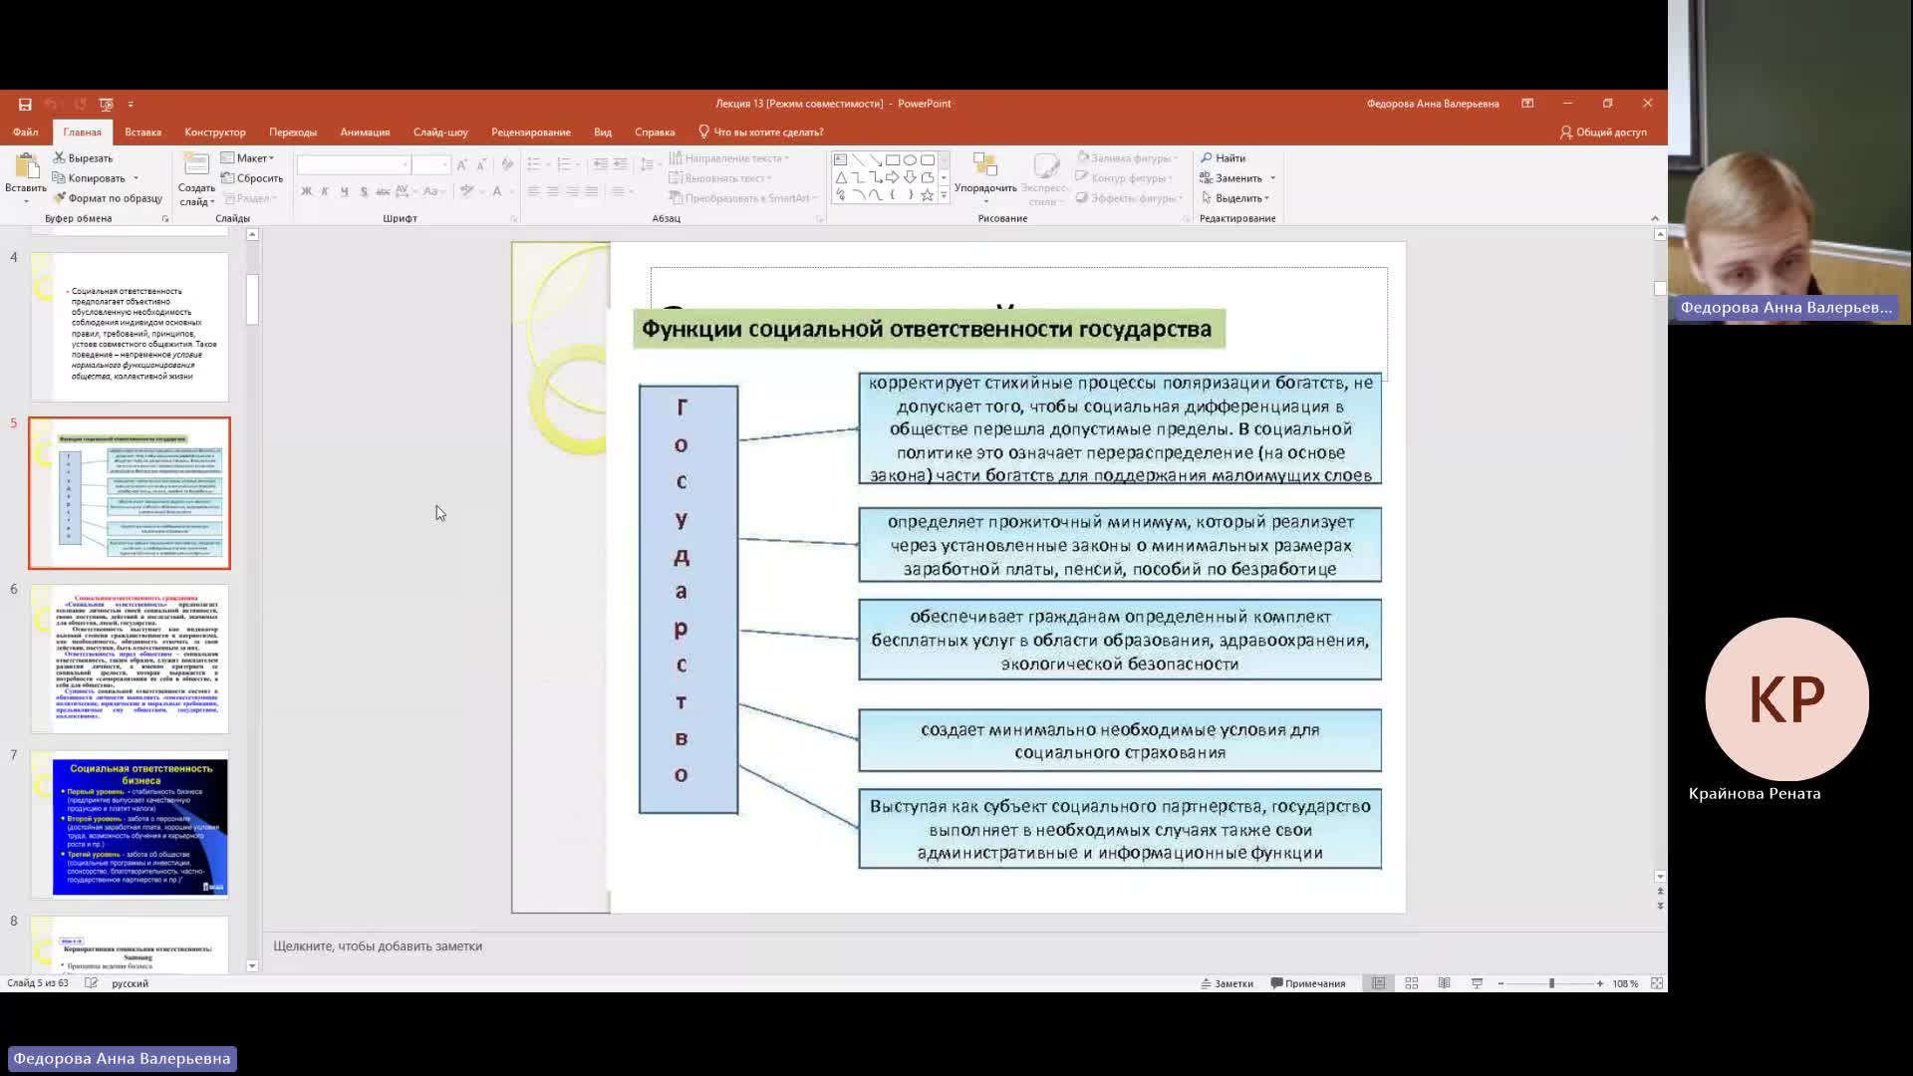
Task: Open the Файл menu
Action: (26, 132)
